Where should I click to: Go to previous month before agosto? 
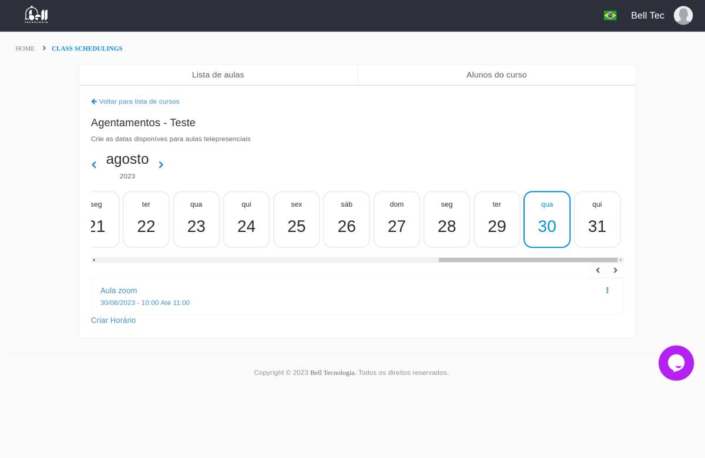coord(94,165)
